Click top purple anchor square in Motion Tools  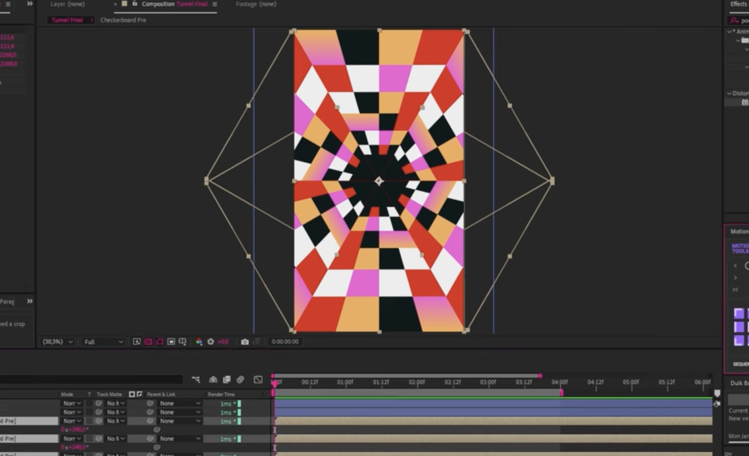739,313
